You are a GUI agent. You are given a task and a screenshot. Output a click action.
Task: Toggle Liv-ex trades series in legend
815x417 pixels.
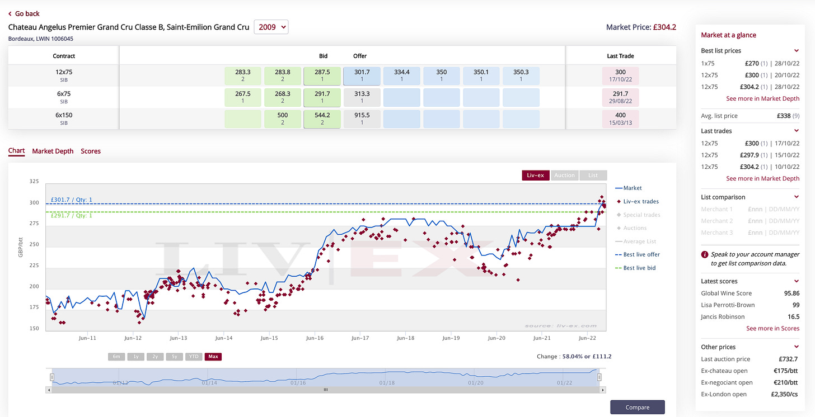click(638, 202)
